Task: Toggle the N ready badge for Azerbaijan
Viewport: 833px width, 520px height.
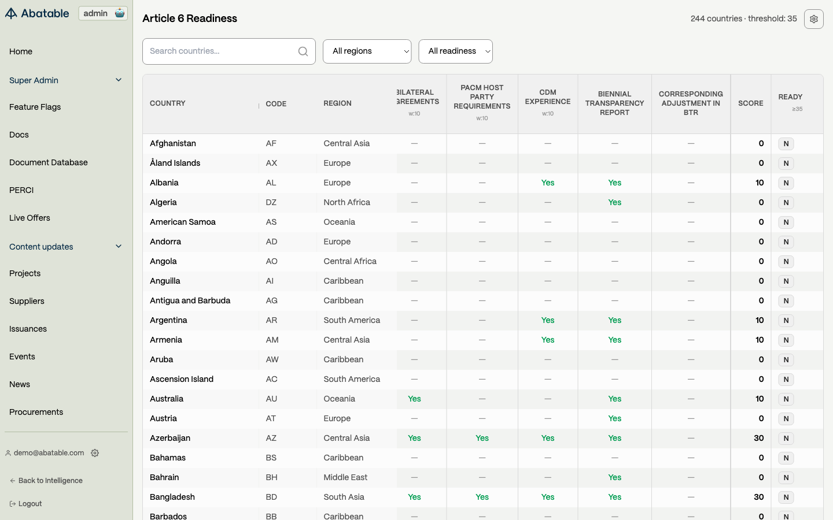Action: point(786,439)
